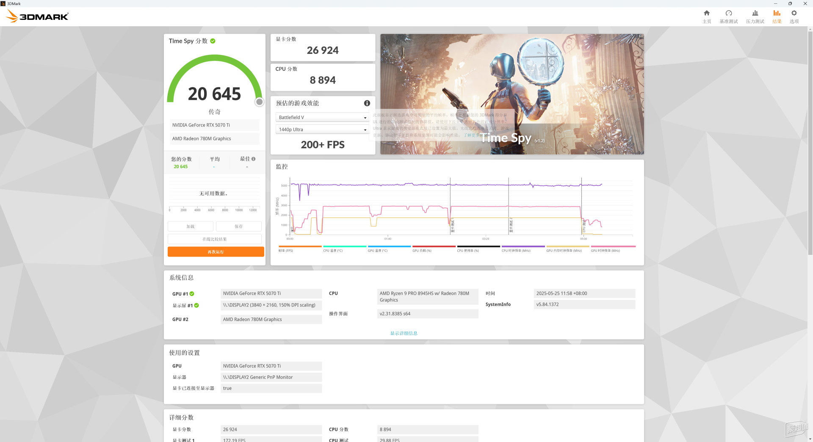
Task: Click the \\.\DISPLAY2 (3840 × 2160) display field
Action: pyautogui.click(x=271, y=305)
